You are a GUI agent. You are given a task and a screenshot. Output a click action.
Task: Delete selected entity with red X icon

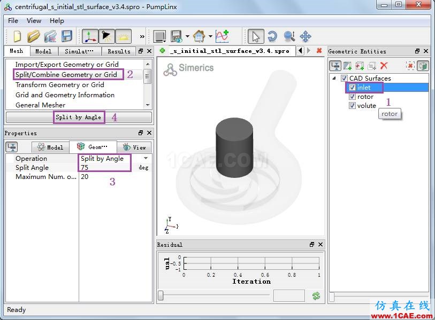[x=384, y=66]
